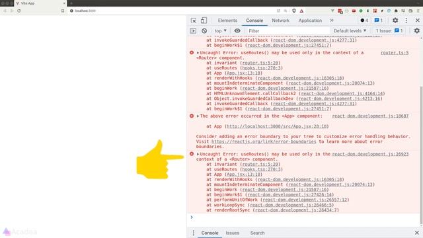Toggle the live expression eye icon
Image resolution: width=423 pixels, height=238 pixels.
pos(237,31)
